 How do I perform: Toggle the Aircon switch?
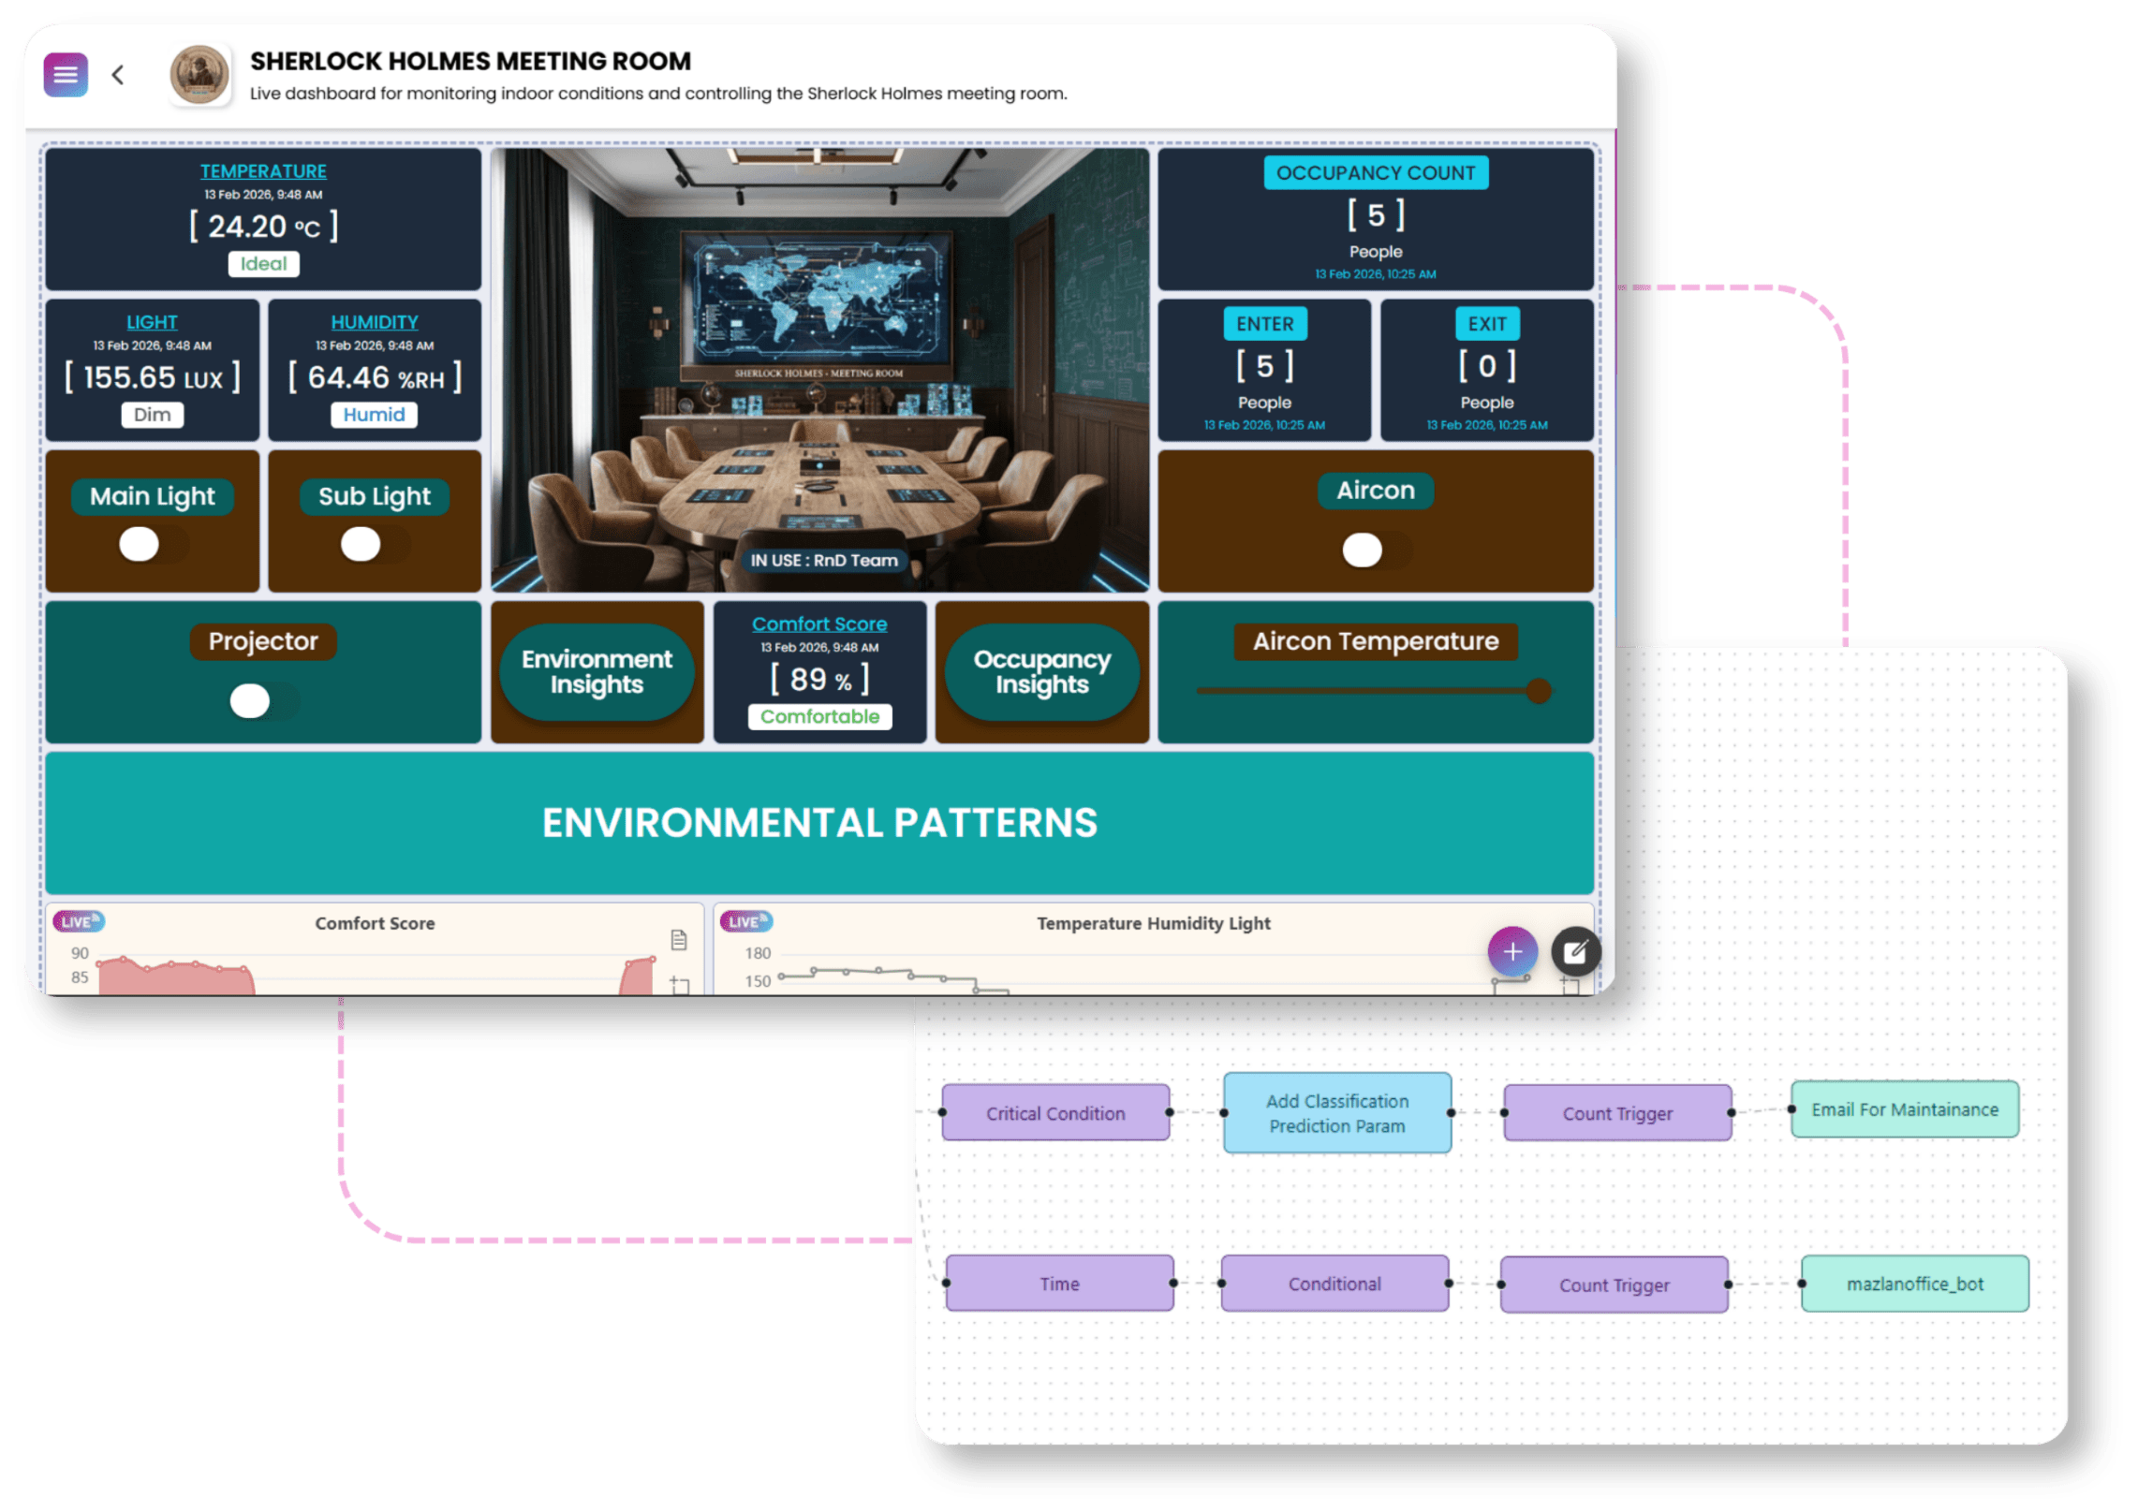click(1375, 550)
